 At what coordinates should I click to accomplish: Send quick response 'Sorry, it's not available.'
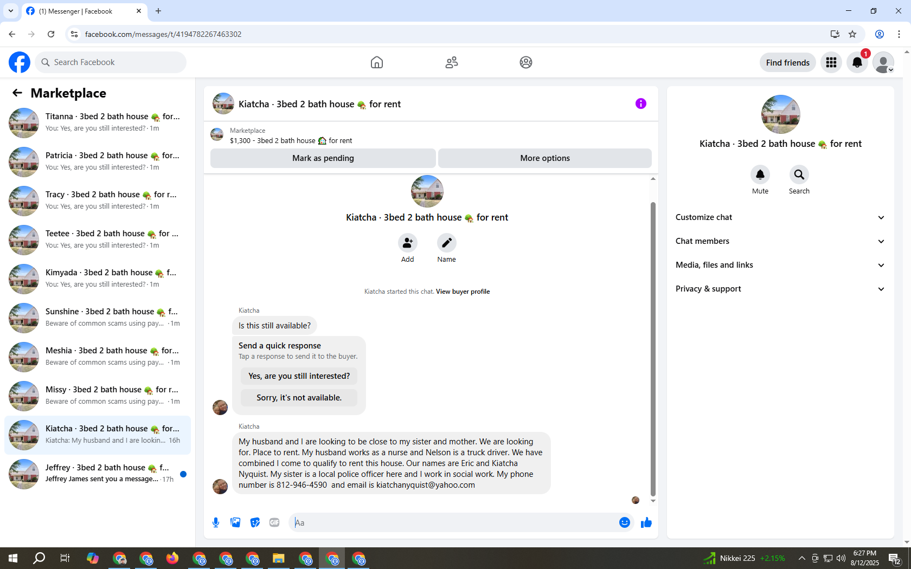(x=299, y=398)
